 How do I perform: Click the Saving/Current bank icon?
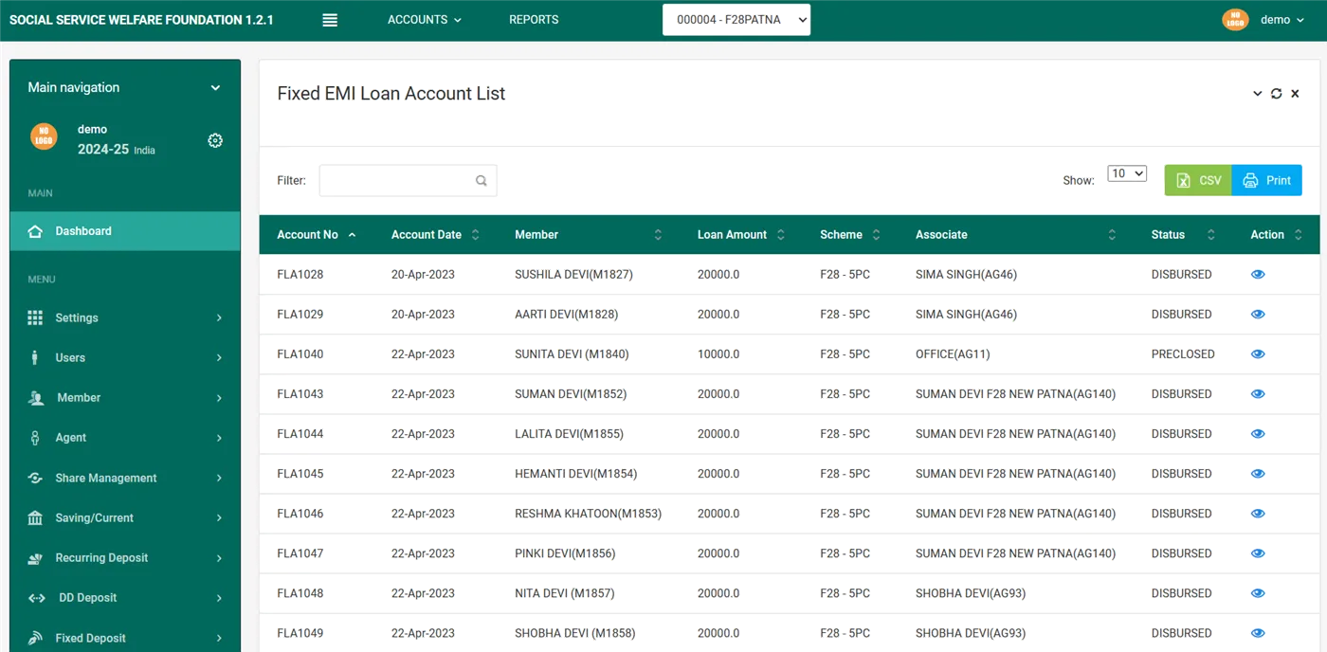(35, 518)
